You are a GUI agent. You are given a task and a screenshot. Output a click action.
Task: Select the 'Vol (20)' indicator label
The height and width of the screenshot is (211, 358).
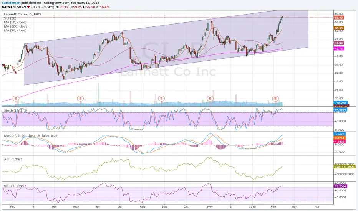[10, 18]
